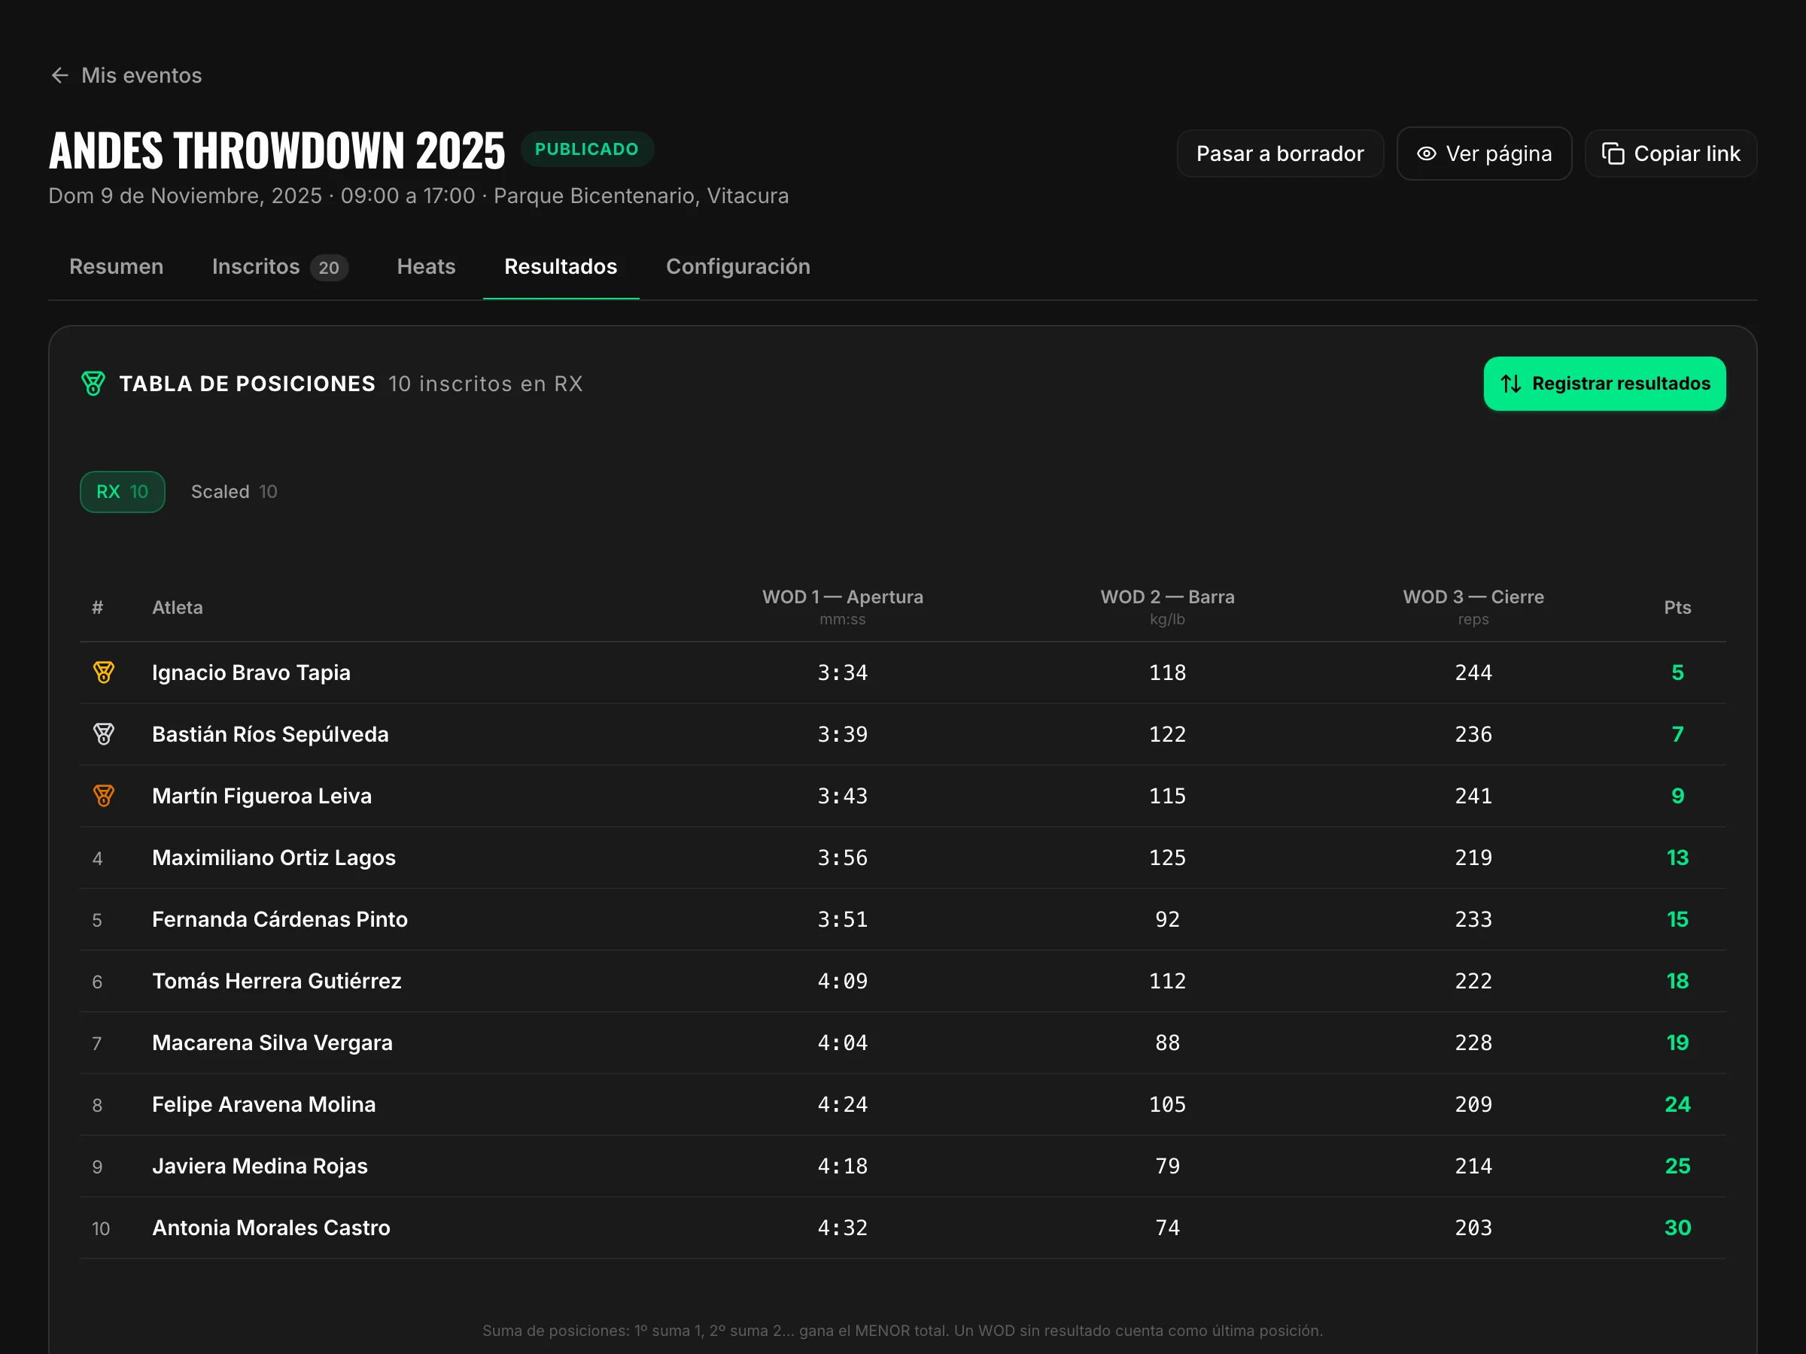Select the Resultados tab
The height and width of the screenshot is (1354, 1806).
pos(561,267)
